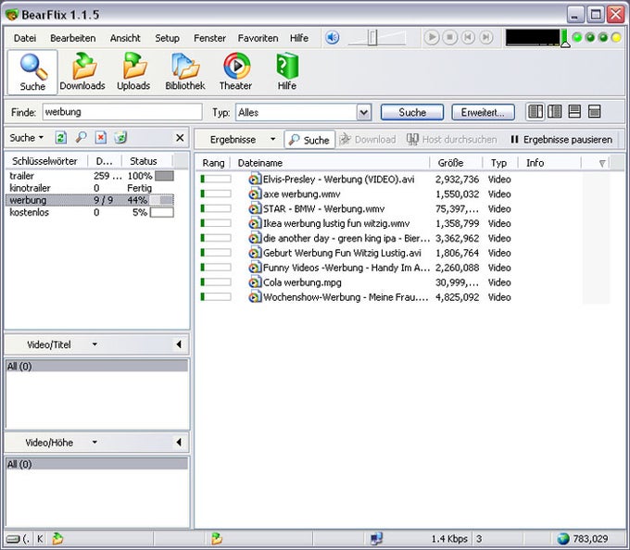This screenshot has height=550, width=630.
Task: Open the Datei menu
Action: tap(24, 38)
